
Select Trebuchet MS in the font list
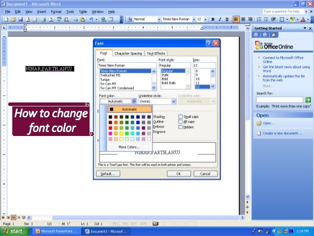(x=126, y=75)
